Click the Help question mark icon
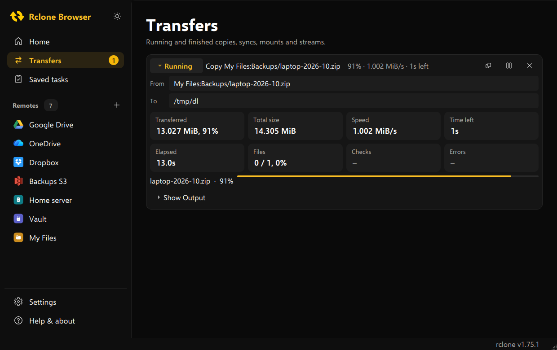Image resolution: width=557 pixels, height=350 pixels. [x=18, y=321]
